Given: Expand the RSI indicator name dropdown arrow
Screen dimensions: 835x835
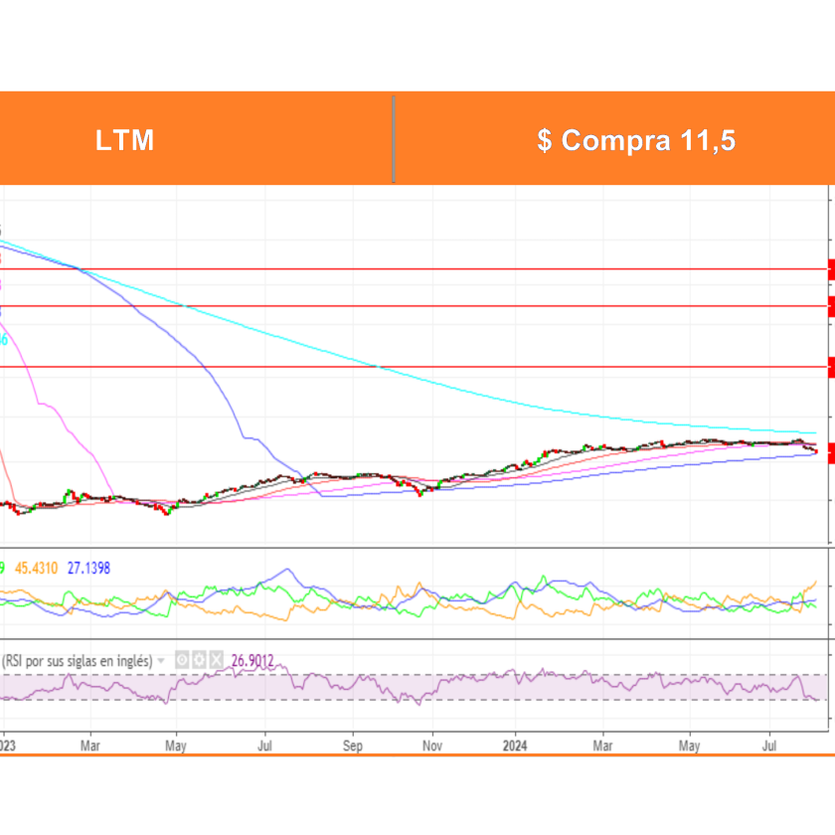Looking at the screenshot, I should tap(162, 661).
